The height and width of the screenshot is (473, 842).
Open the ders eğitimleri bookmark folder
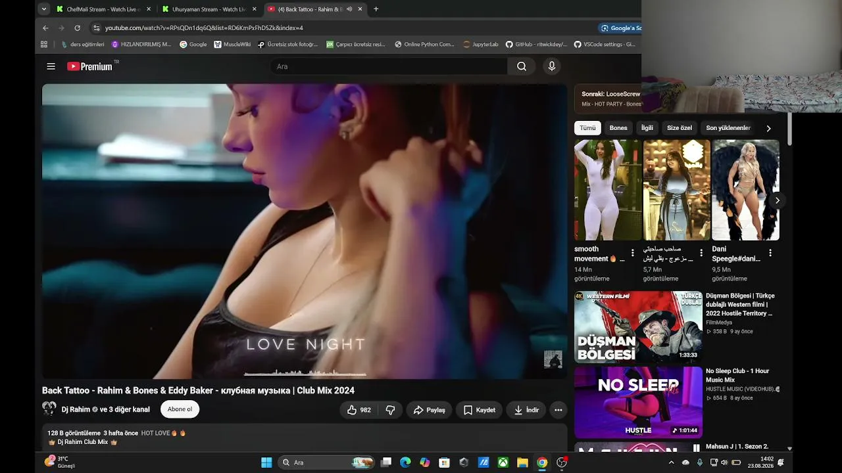click(x=83, y=45)
